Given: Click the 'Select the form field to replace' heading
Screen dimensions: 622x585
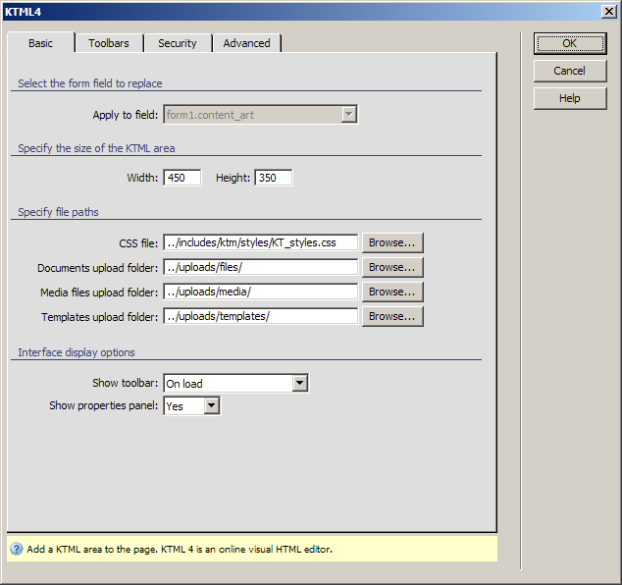Looking at the screenshot, I should point(90,83).
